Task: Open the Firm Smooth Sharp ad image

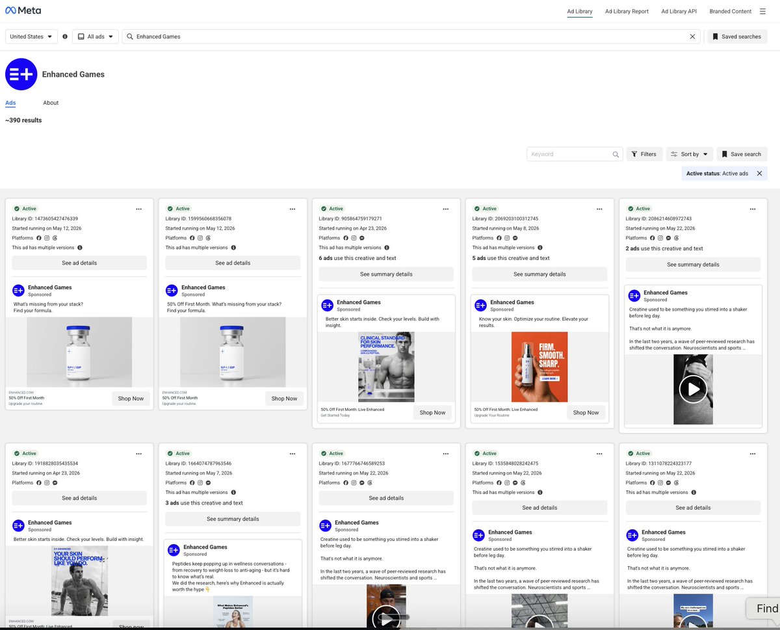Action: click(539, 367)
